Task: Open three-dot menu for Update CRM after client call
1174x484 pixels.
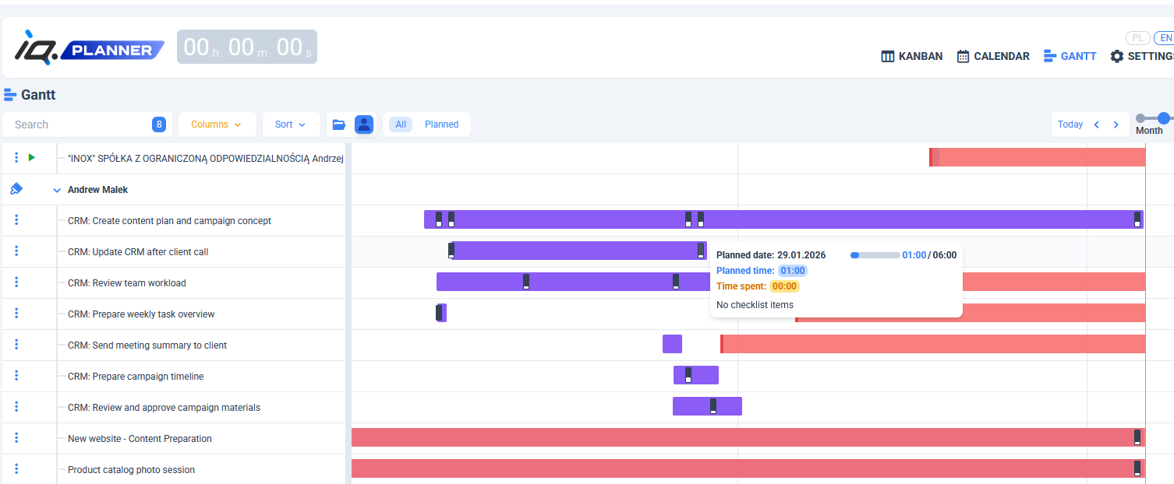Action: coord(16,251)
